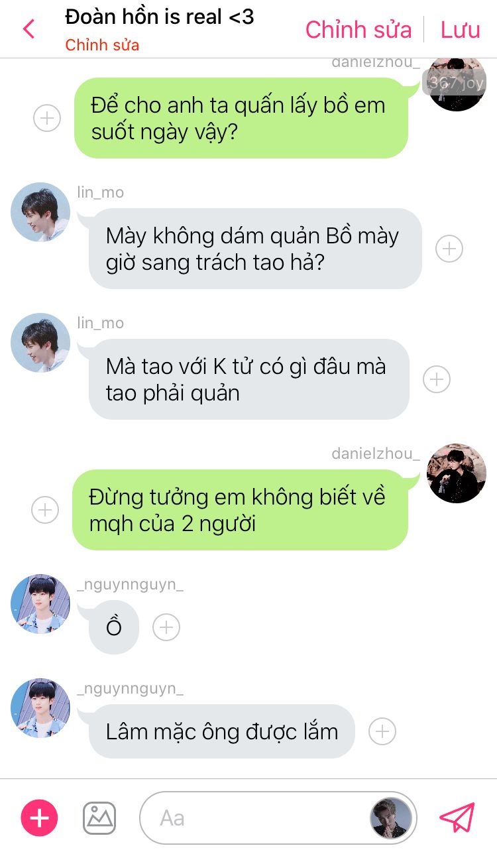Viewport: 497px width, 858px height.
Task: Tap plus next to 'Mày không dám quản' message
Action: point(449,249)
